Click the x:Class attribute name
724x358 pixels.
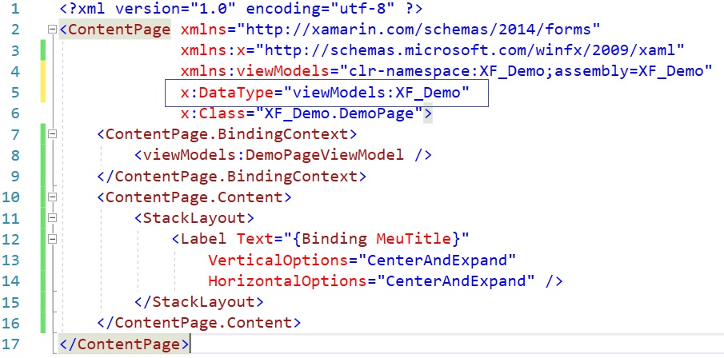coord(212,113)
